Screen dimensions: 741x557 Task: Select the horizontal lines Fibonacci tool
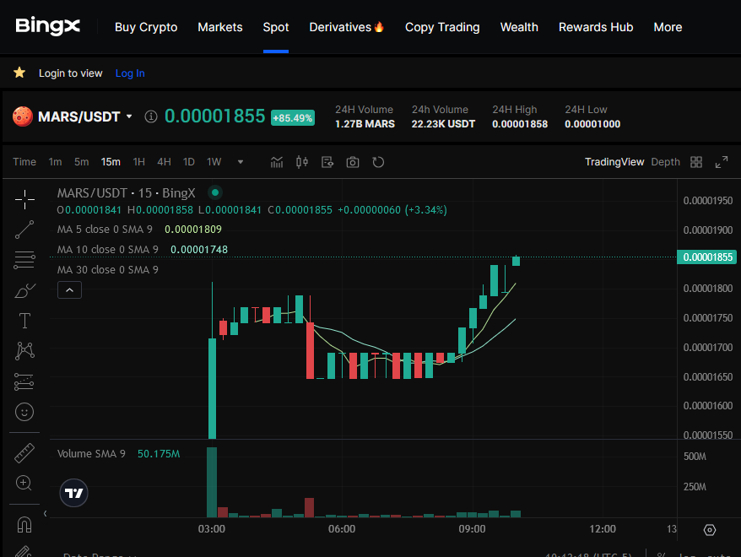[x=24, y=260]
